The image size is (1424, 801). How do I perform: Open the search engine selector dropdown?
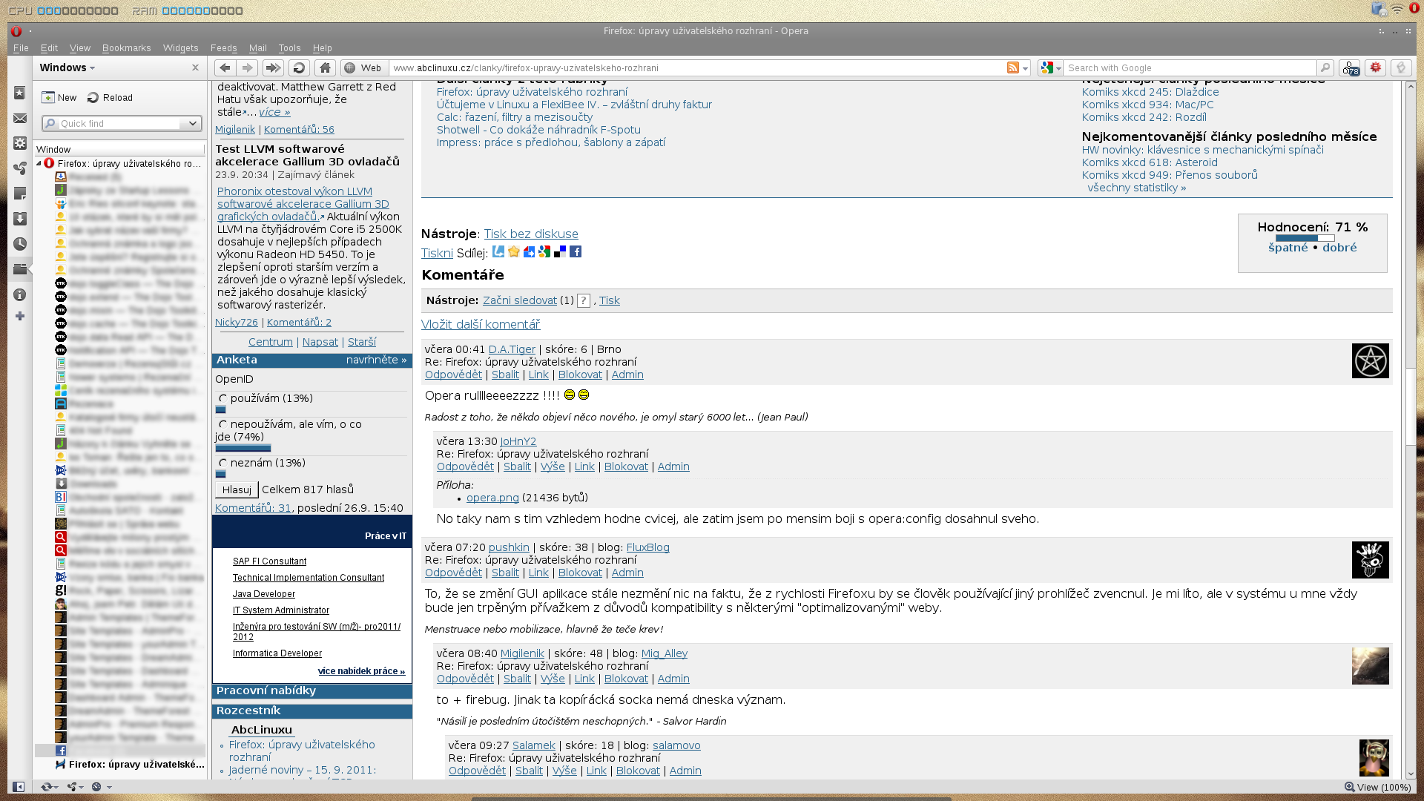[x=1058, y=68]
